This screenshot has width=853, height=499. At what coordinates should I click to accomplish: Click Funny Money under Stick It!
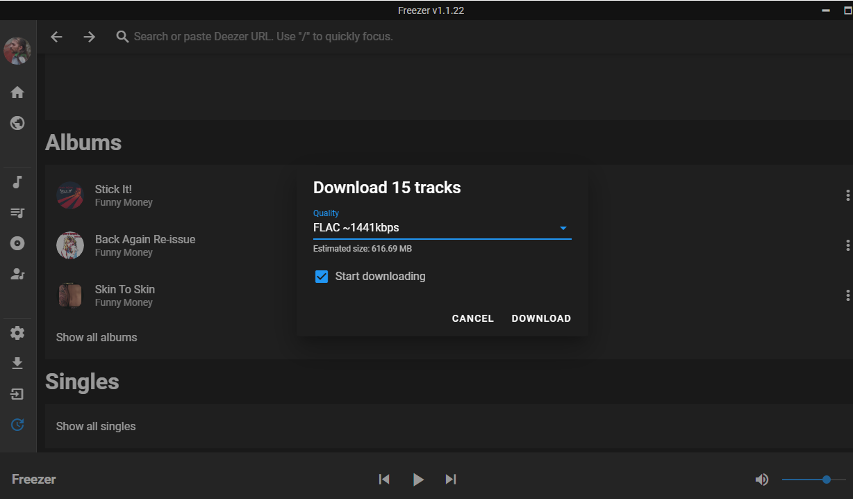point(124,203)
